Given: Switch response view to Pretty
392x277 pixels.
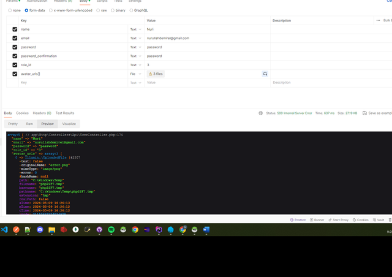Looking at the screenshot, I should [x=13, y=124].
